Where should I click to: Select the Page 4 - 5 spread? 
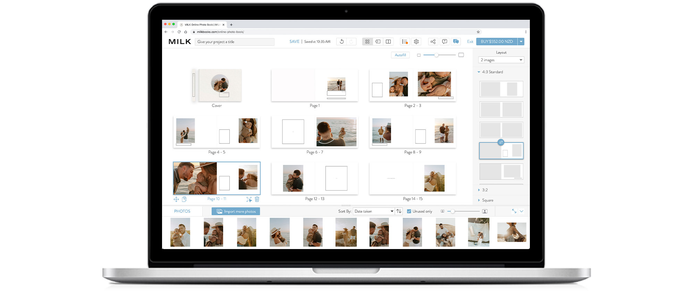[217, 132]
